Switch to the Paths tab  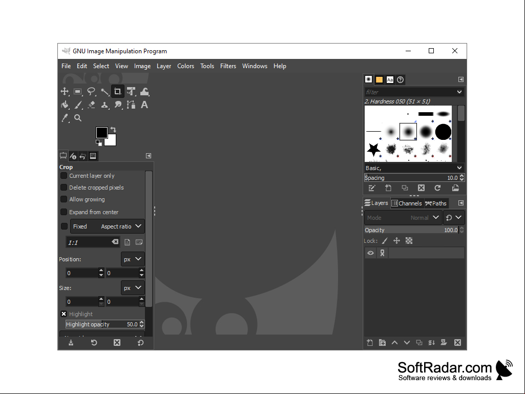pos(436,203)
